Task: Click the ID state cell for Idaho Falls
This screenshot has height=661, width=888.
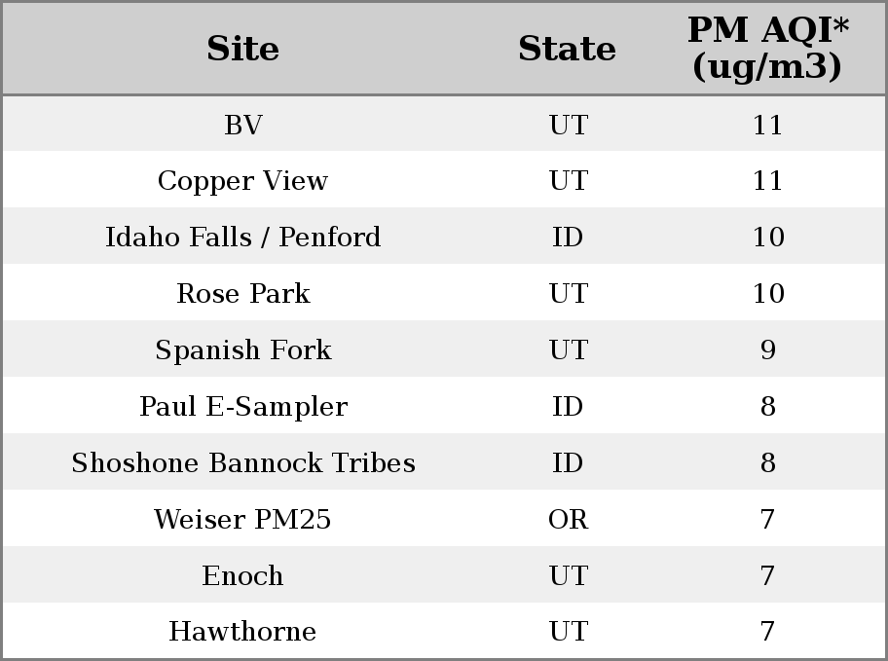Action: (x=568, y=237)
